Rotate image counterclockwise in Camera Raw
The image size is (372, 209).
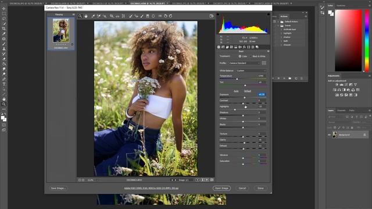(x=166, y=16)
